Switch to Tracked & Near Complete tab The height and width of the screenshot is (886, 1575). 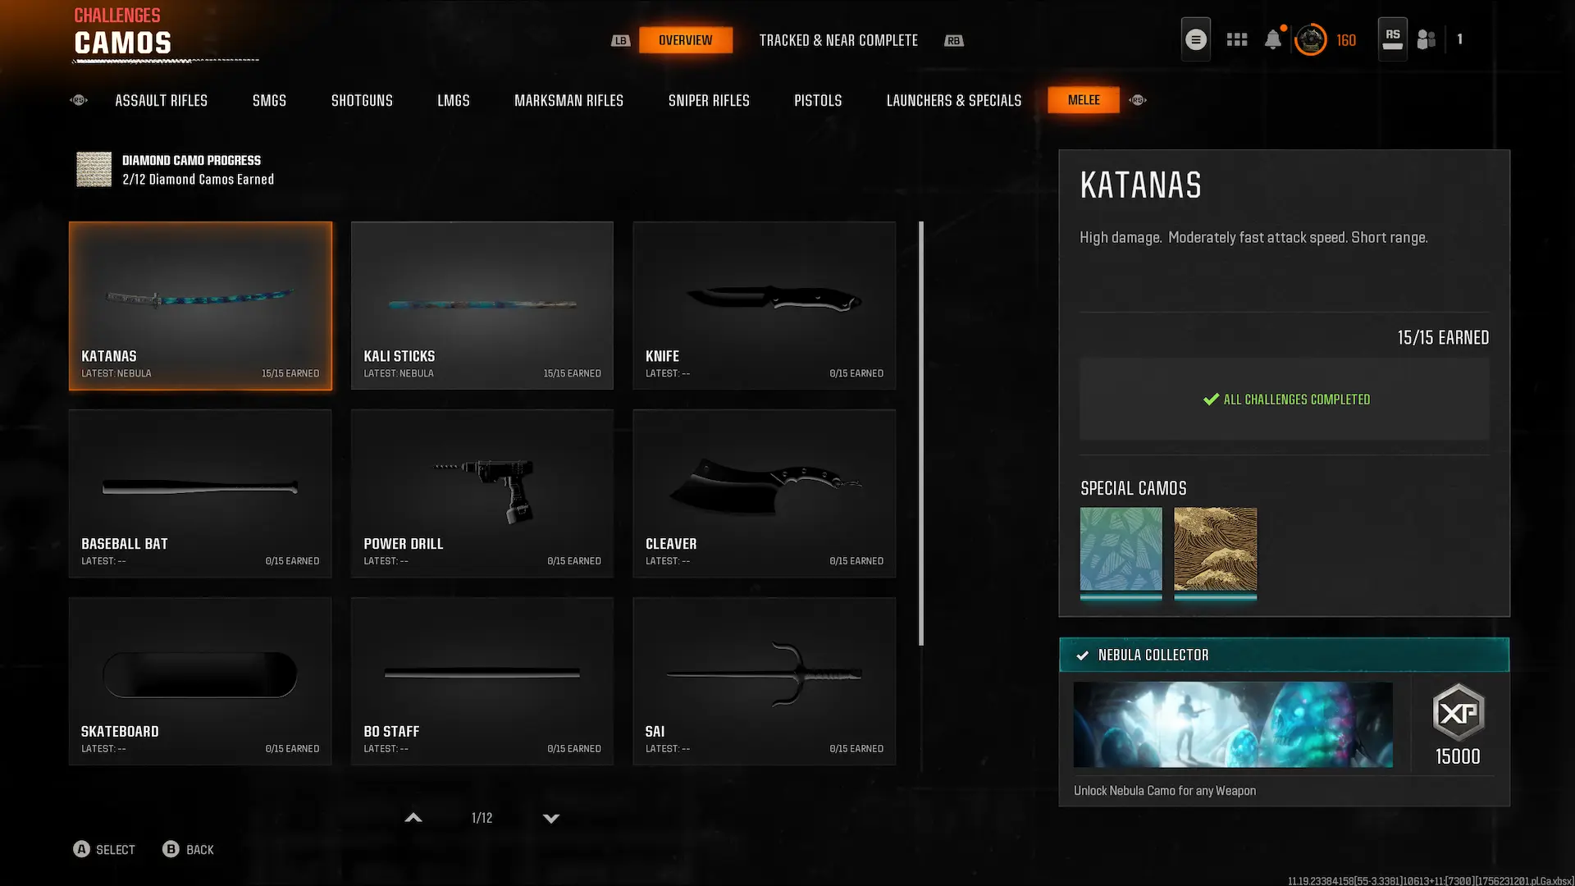(x=838, y=40)
